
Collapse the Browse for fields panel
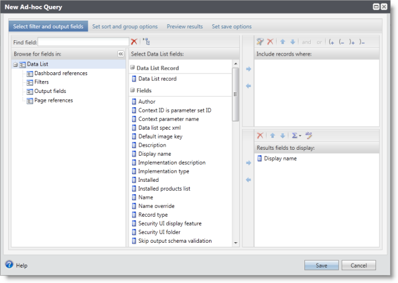[x=121, y=54]
